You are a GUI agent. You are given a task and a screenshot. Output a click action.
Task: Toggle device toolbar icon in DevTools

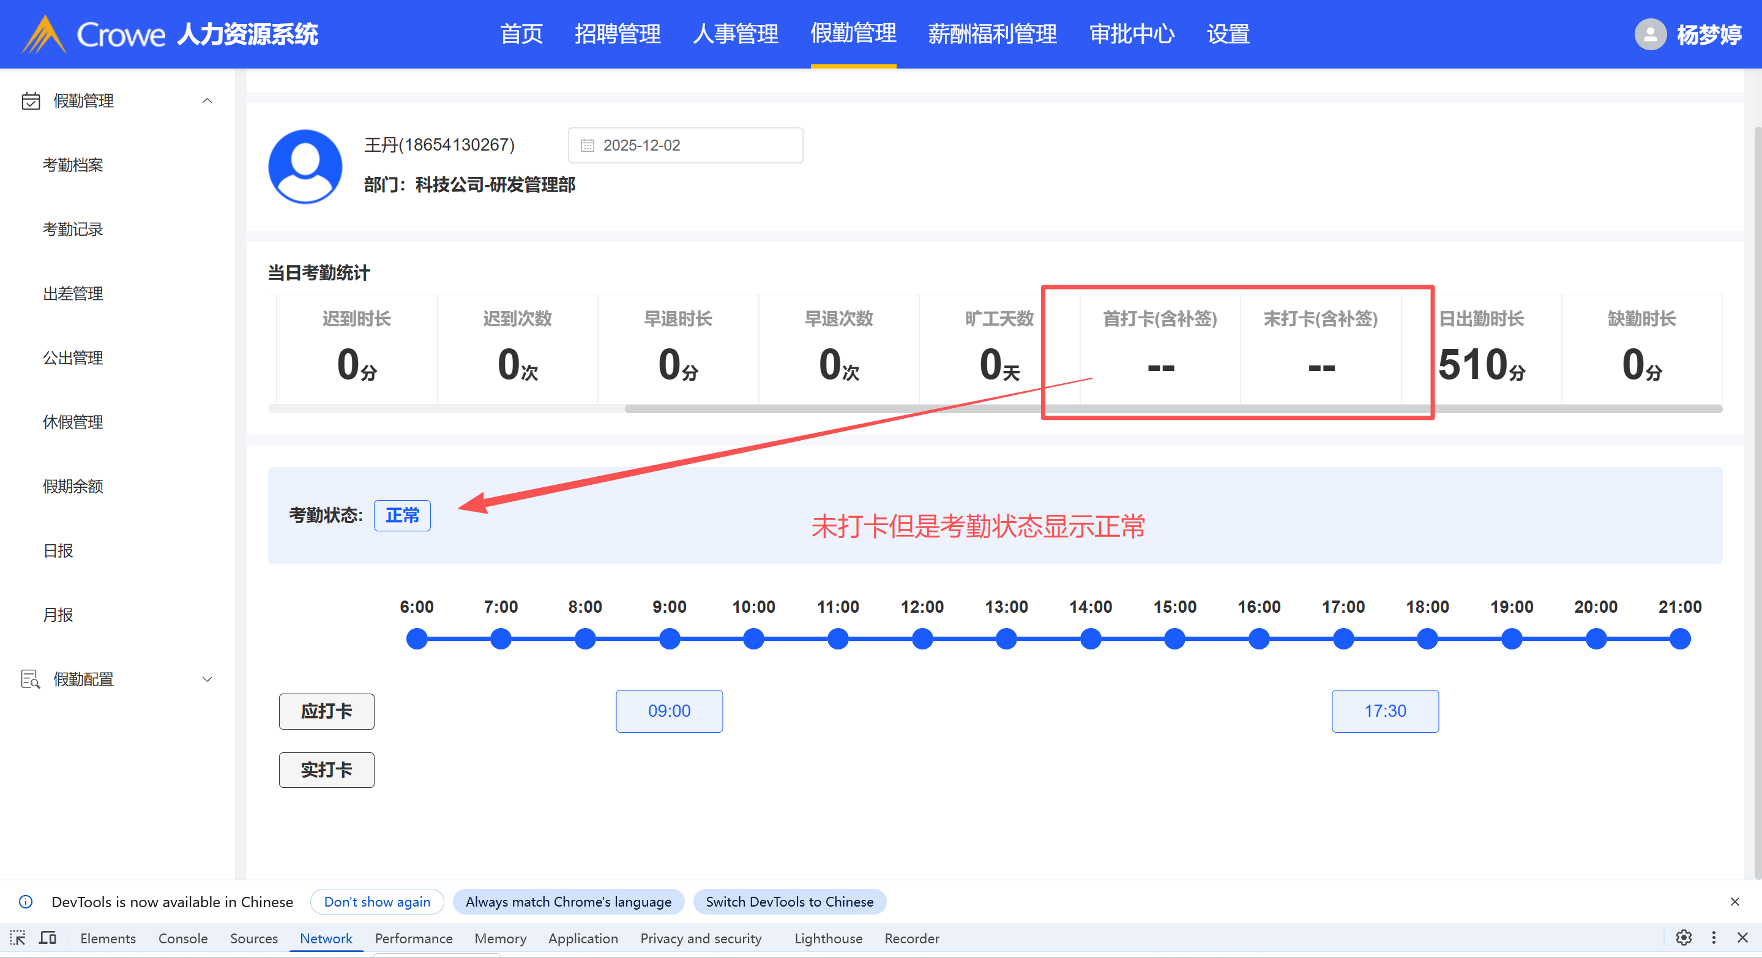[x=48, y=938]
